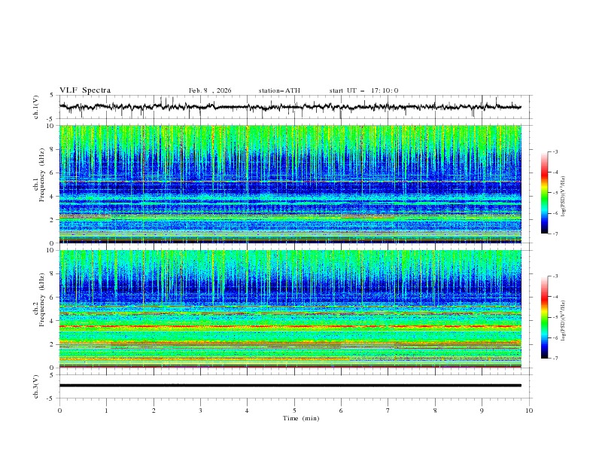
Task: Click the "ch.1(V)" waveform axis label
Action: (37, 107)
